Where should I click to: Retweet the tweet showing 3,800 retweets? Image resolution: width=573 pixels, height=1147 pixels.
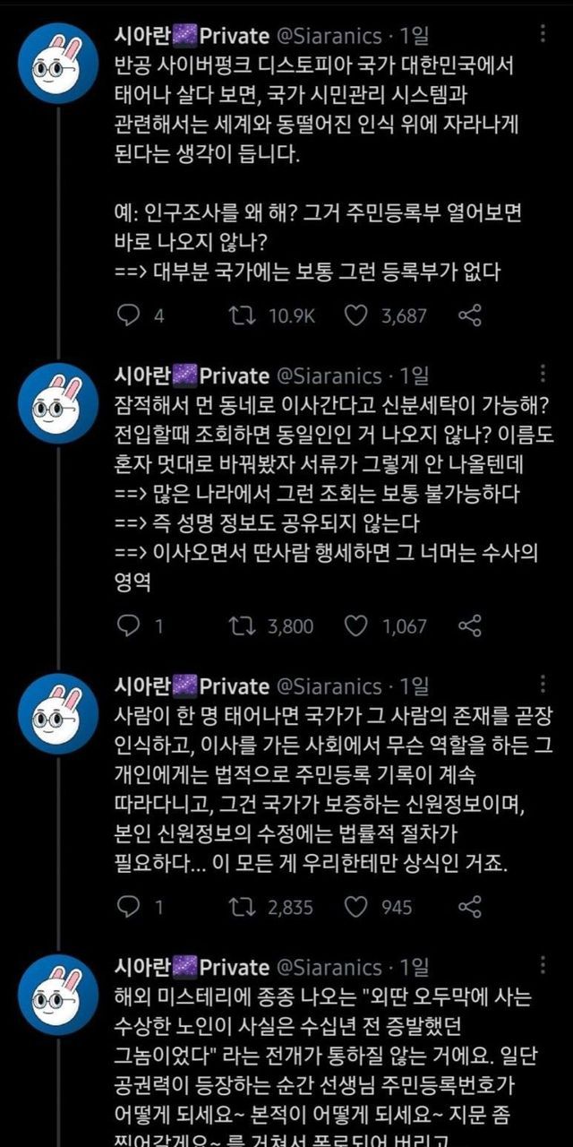[244, 625]
